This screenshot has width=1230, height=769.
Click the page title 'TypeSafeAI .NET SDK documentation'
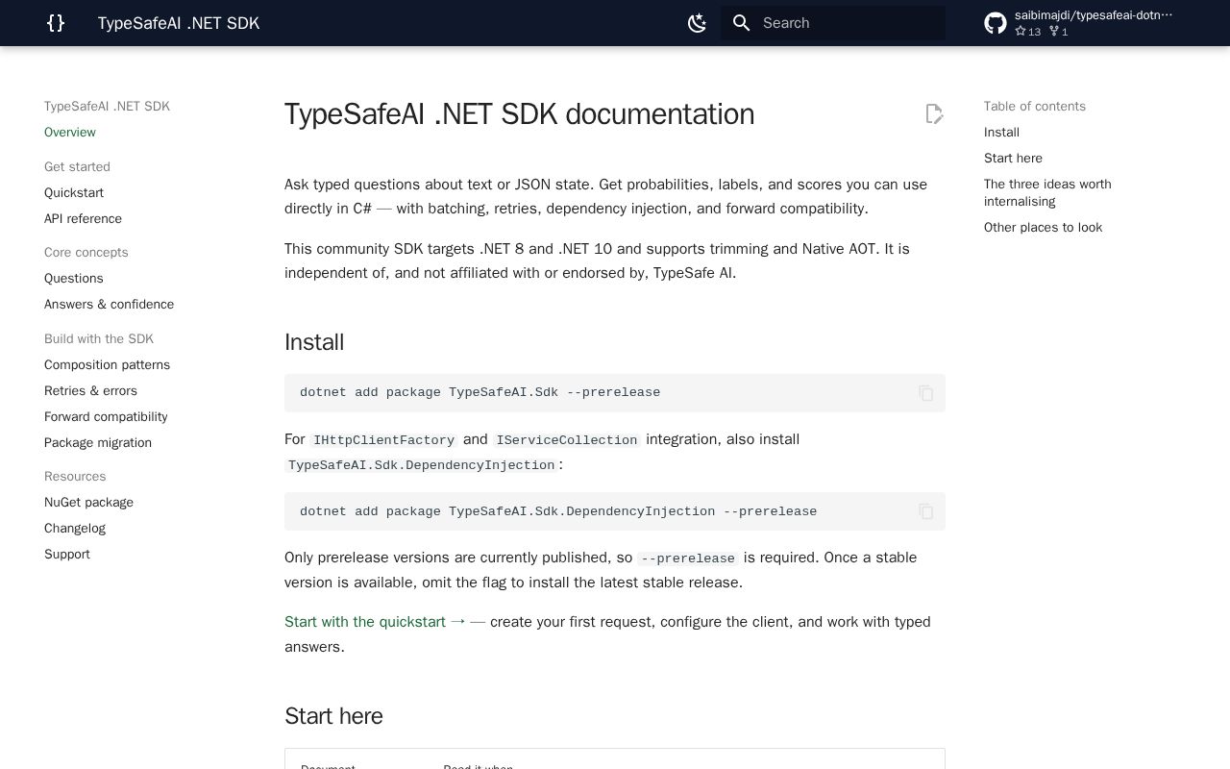coord(519,114)
